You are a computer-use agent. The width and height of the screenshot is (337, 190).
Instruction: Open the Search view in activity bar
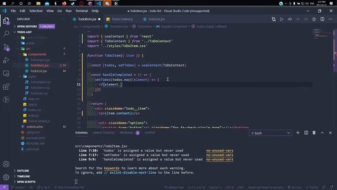(x=6, y=34)
